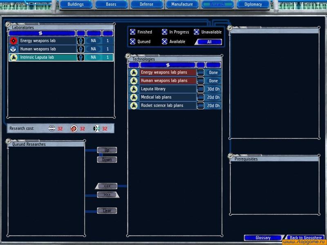Click the star icon beside Laputa library
Viewport: 327px width, 245px height.
point(134,89)
